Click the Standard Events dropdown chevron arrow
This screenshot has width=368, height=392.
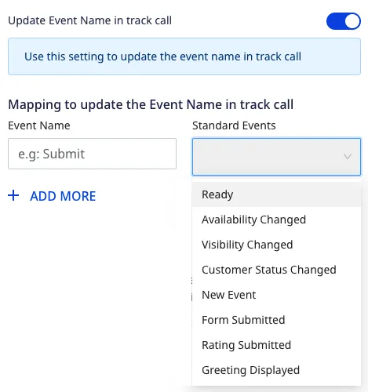[x=348, y=157]
